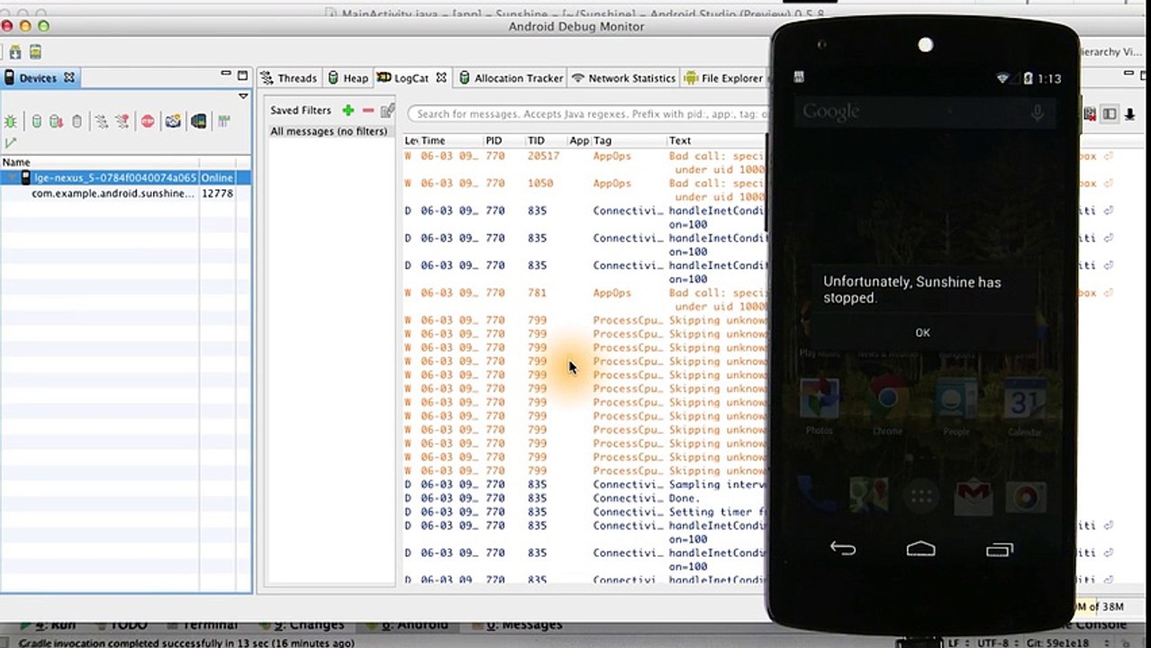Minimize the Devices panel
Viewport: 1151px width, 648px height.
226,75
